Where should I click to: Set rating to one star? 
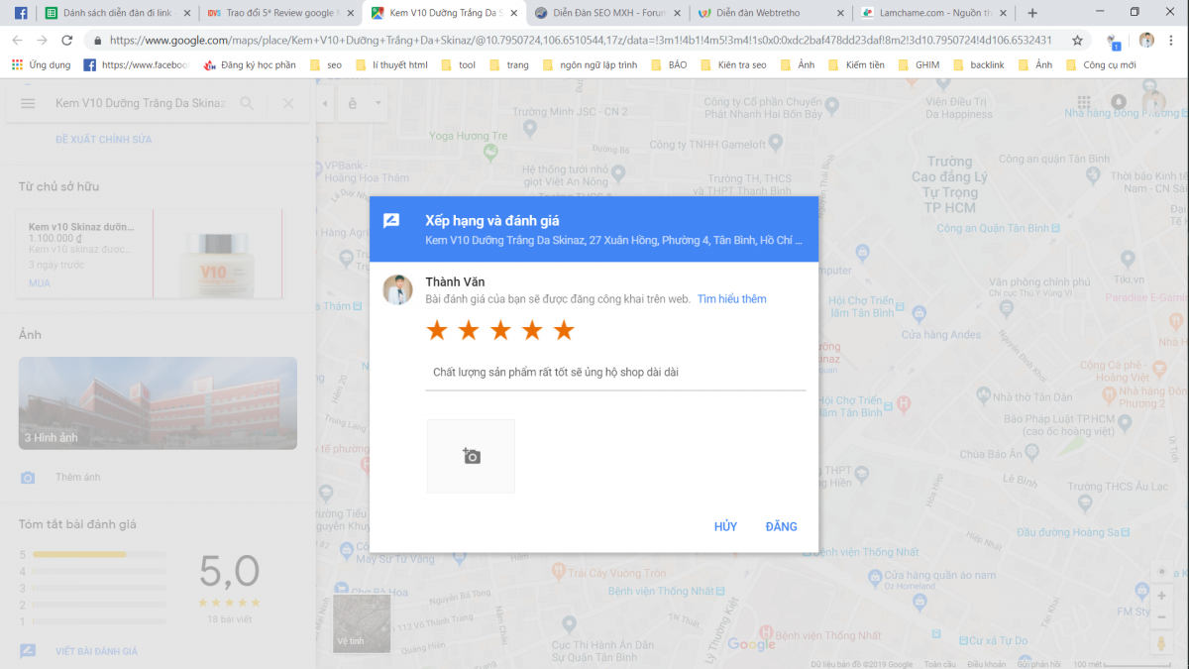pos(437,330)
